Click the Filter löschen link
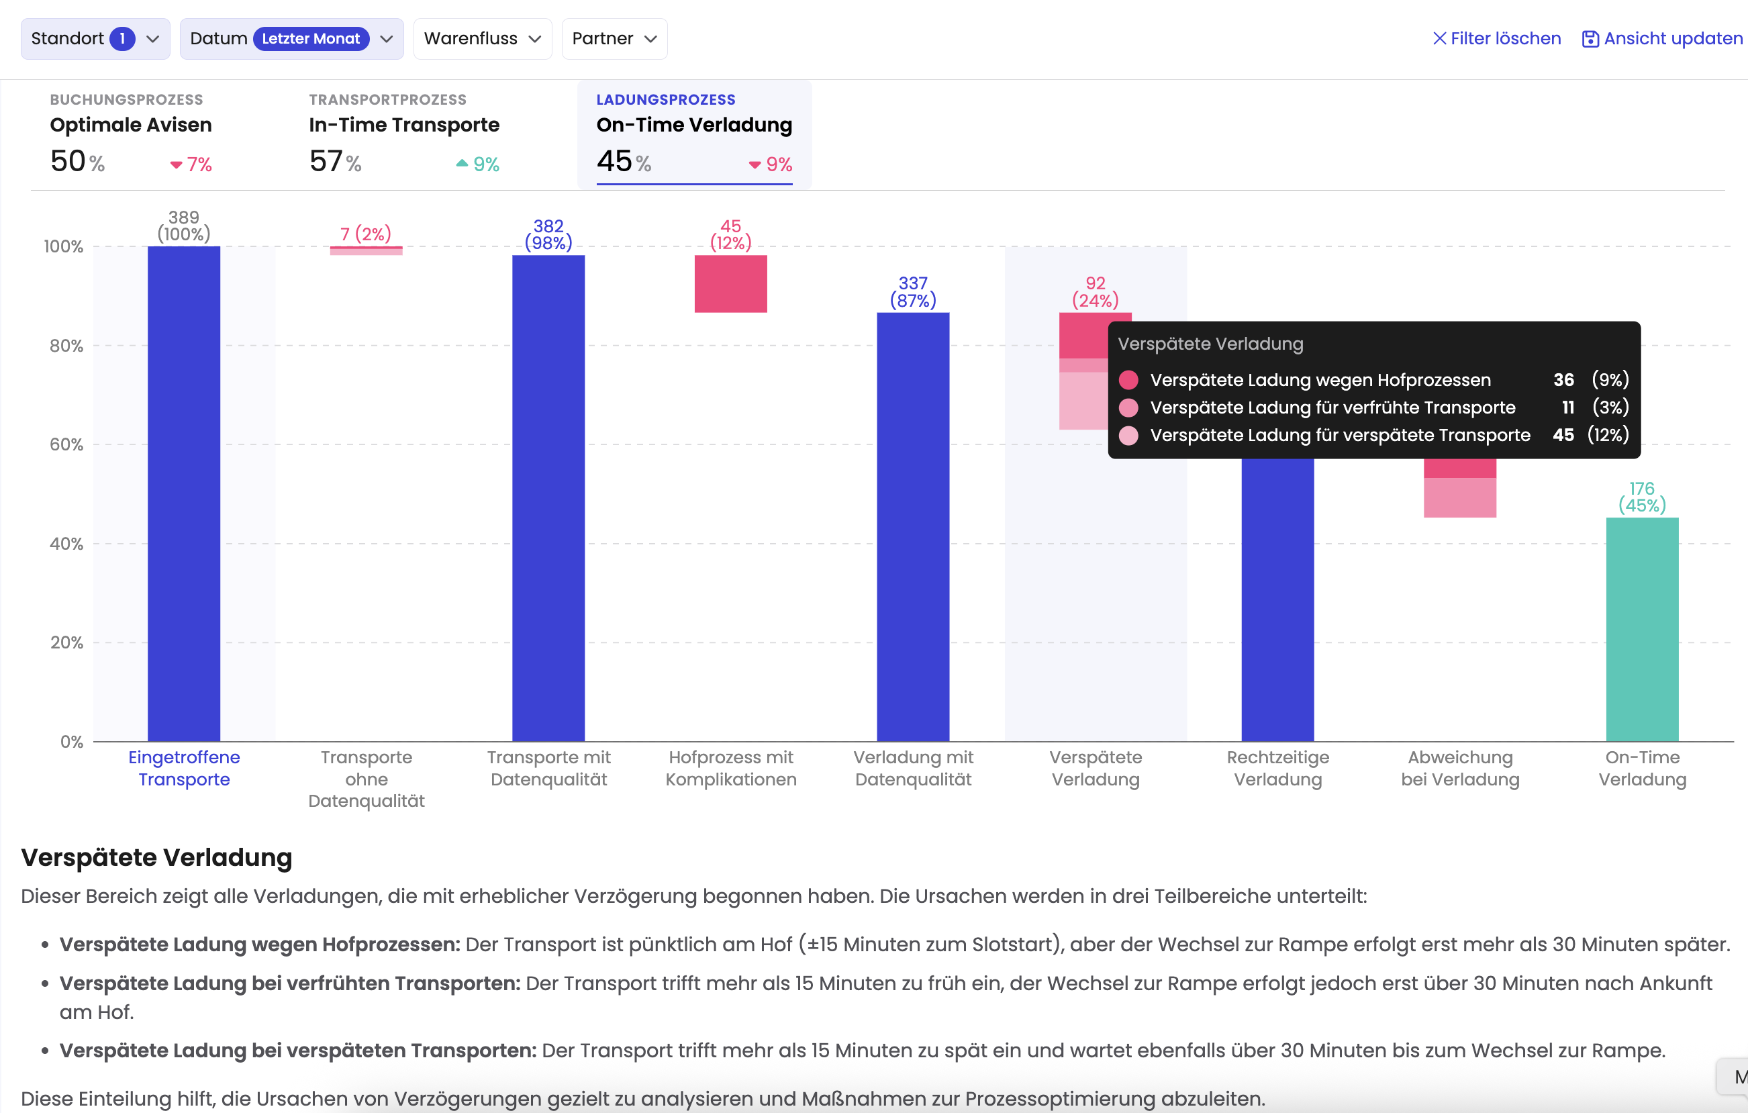Image resolution: width=1748 pixels, height=1113 pixels. (1505, 38)
